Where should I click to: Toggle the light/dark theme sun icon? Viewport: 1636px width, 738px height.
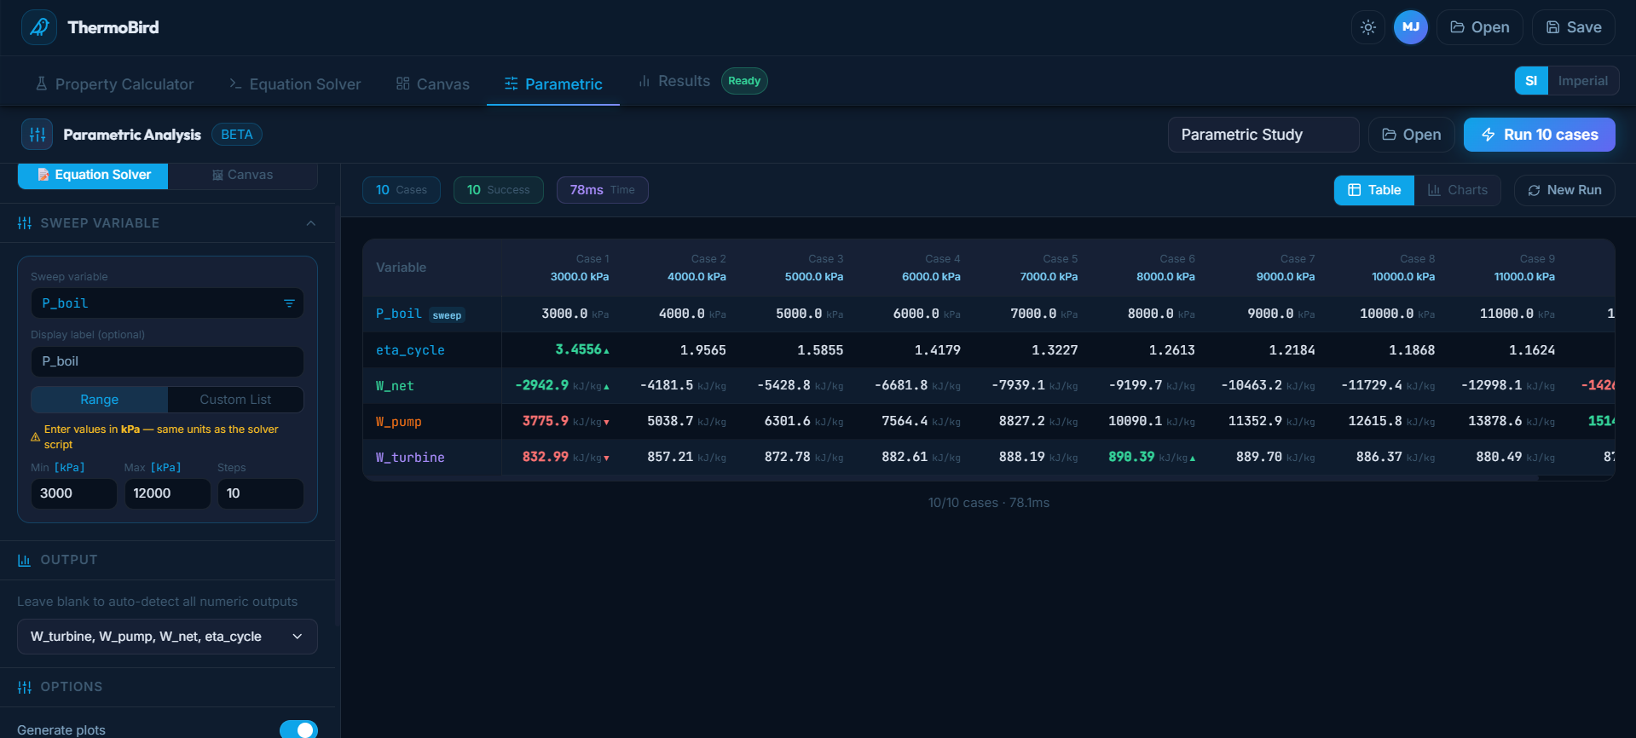1368,27
